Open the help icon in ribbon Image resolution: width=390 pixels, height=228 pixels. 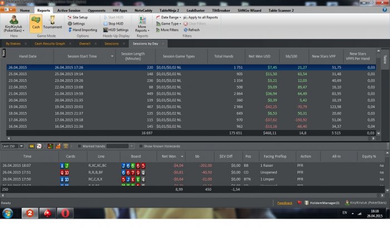coord(384,9)
